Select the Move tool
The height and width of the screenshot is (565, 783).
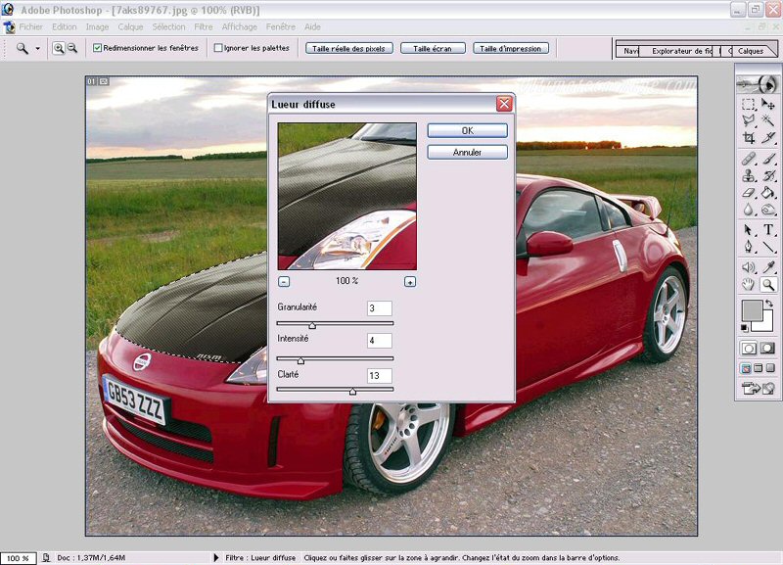[x=768, y=104]
